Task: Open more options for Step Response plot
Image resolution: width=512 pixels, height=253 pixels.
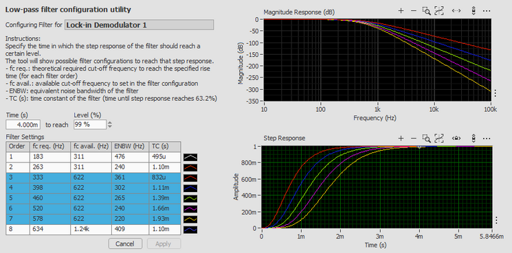Action: click(x=487, y=138)
